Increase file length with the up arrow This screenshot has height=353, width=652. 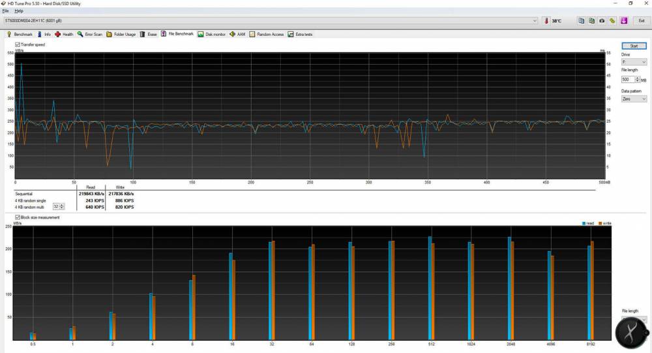point(638,78)
